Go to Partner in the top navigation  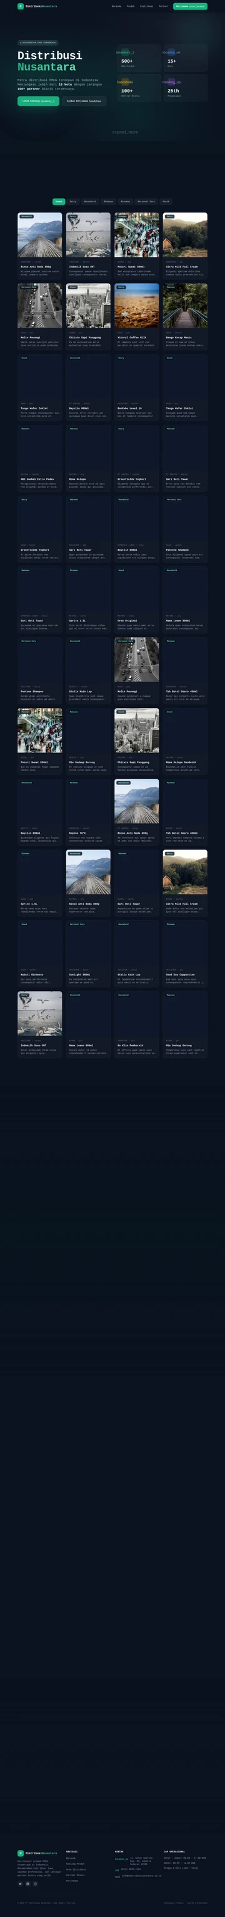click(x=163, y=6)
